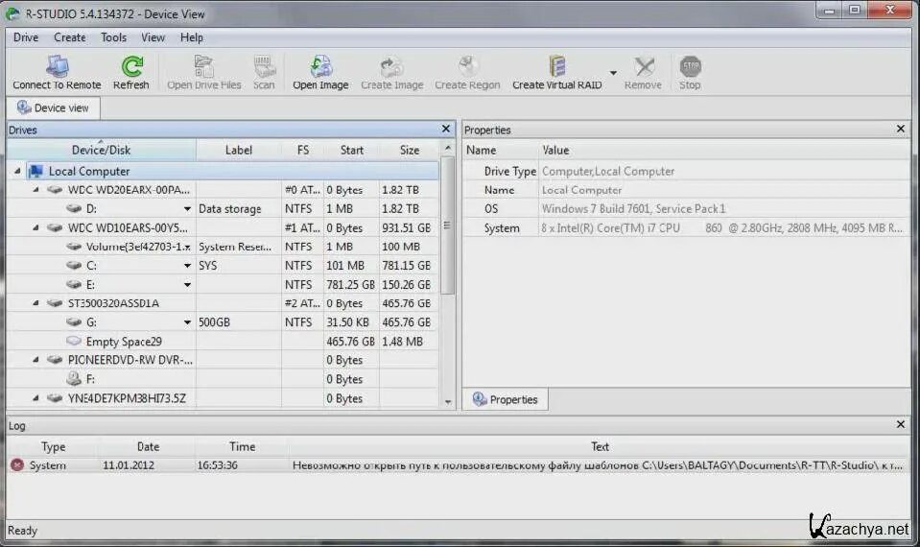Click the Drives list scrollbar up arrow
The image size is (920, 547).
(x=448, y=148)
